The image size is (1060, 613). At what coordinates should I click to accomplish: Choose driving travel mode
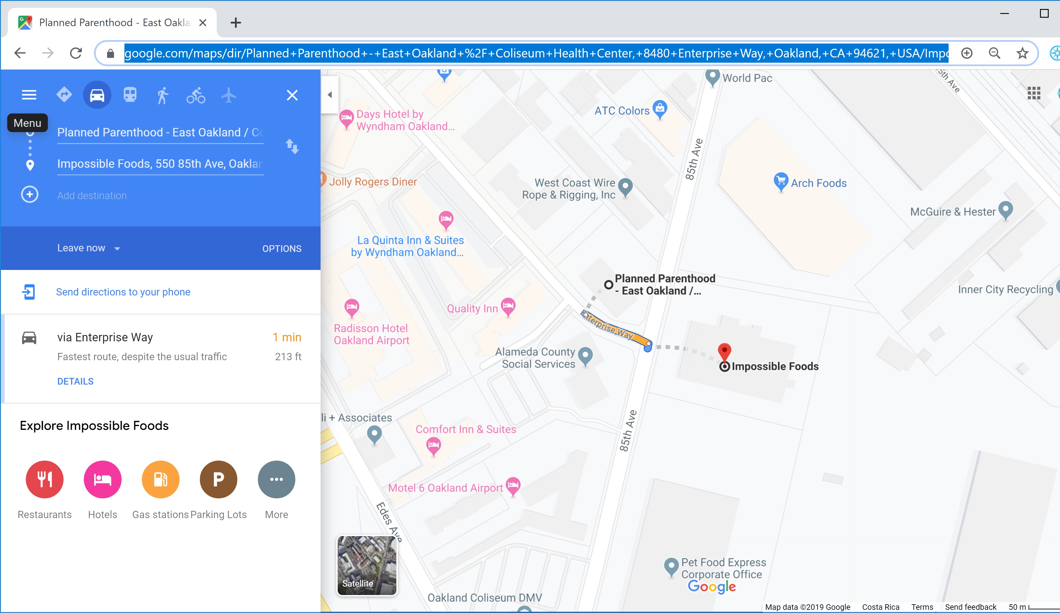pyautogui.click(x=97, y=95)
